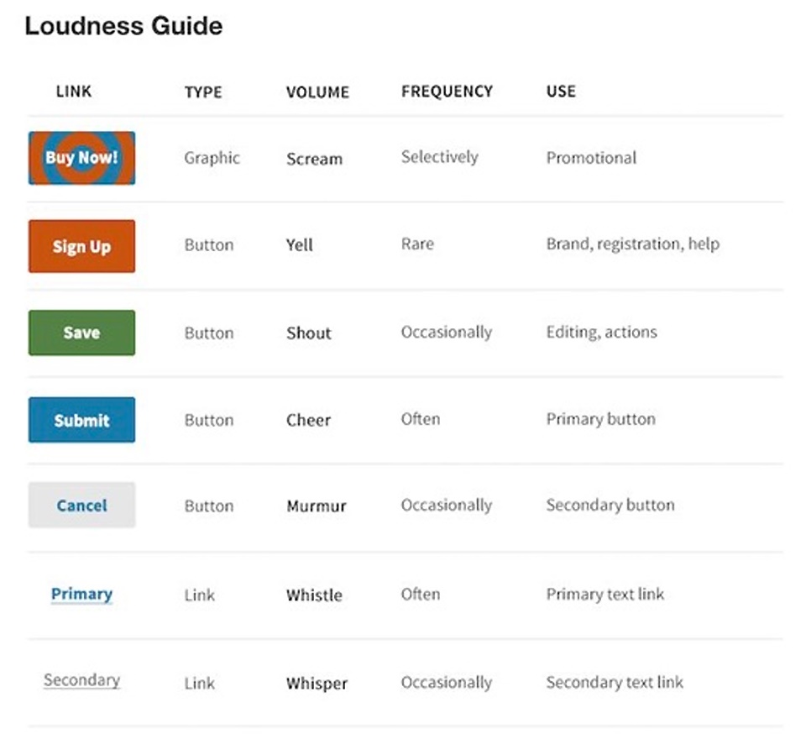Click the blue Submit button

tap(81, 420)
